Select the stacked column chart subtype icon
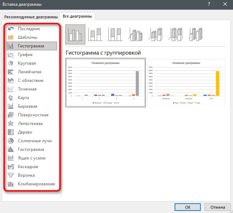Screen dimensions: 233x213 point(95,34)
